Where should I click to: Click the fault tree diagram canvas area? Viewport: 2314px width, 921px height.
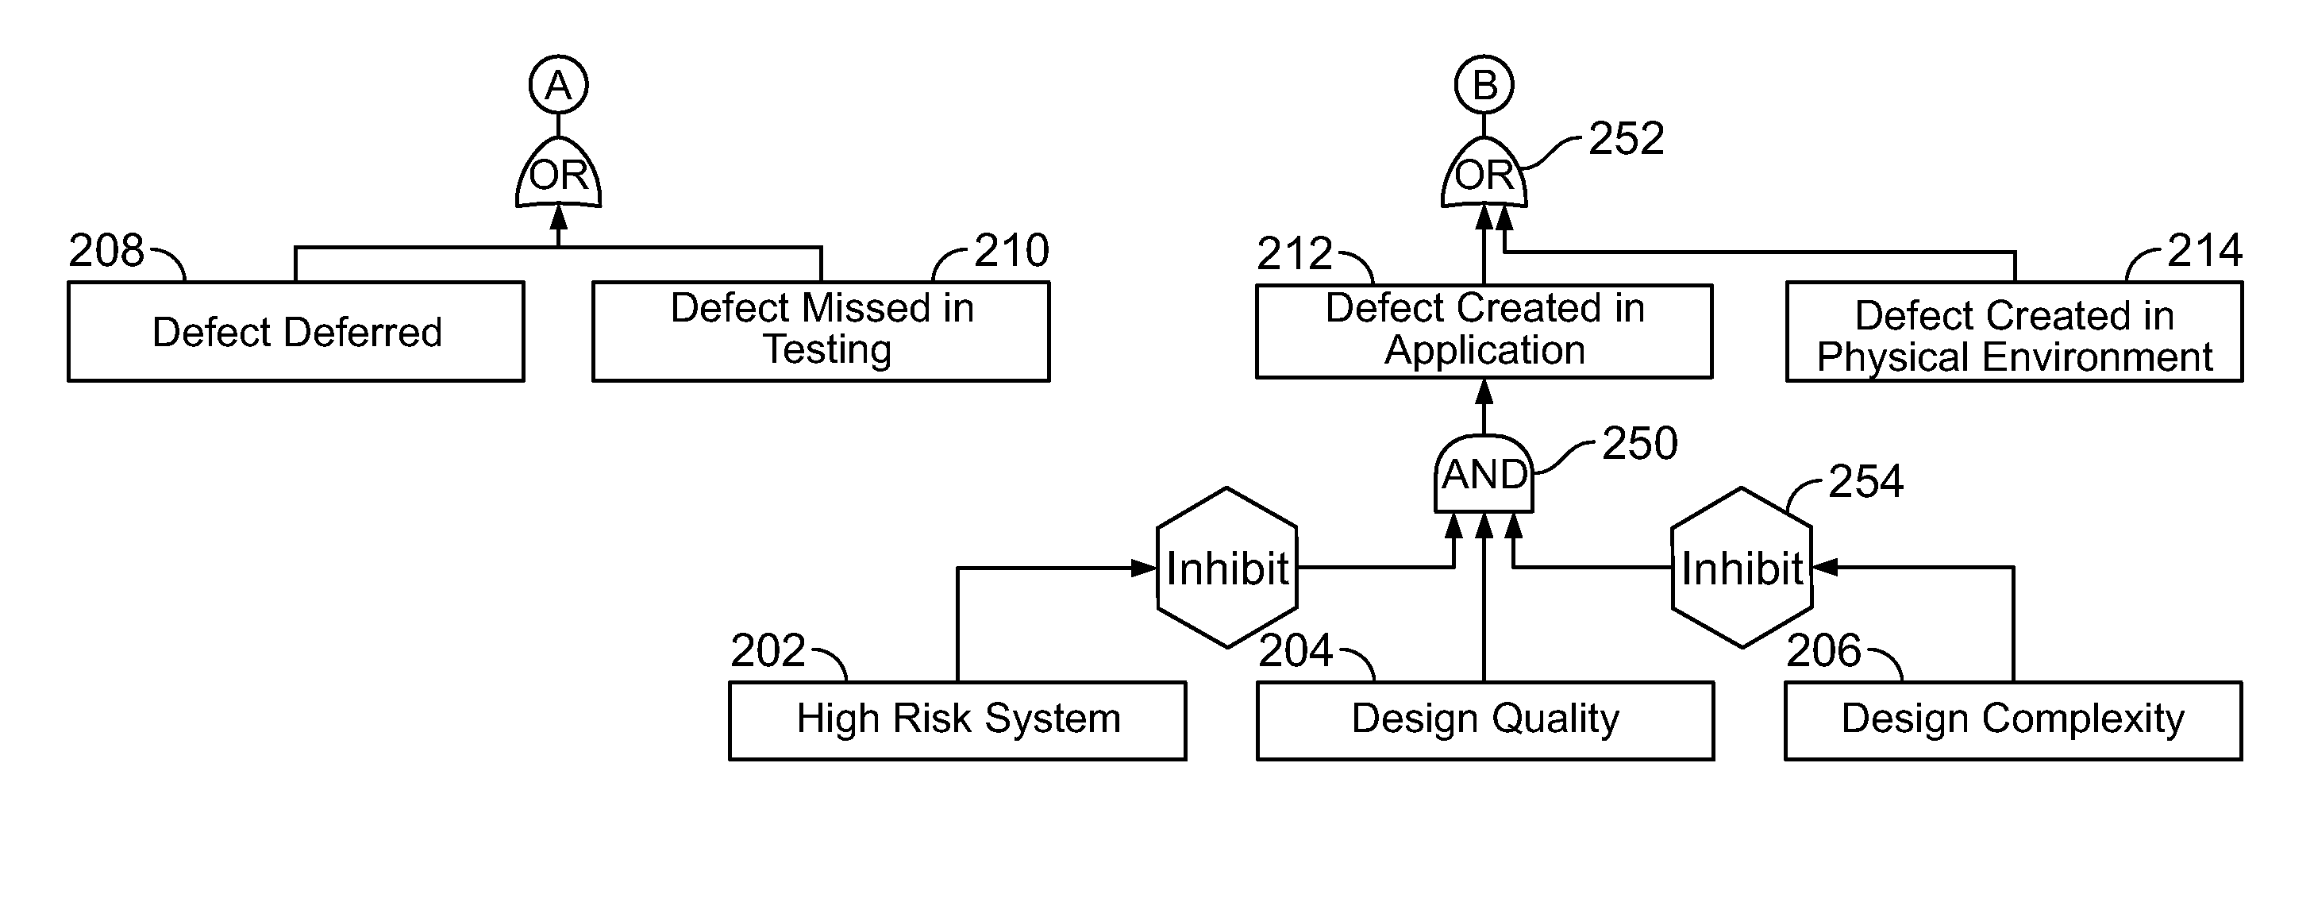click(1157, 460)
